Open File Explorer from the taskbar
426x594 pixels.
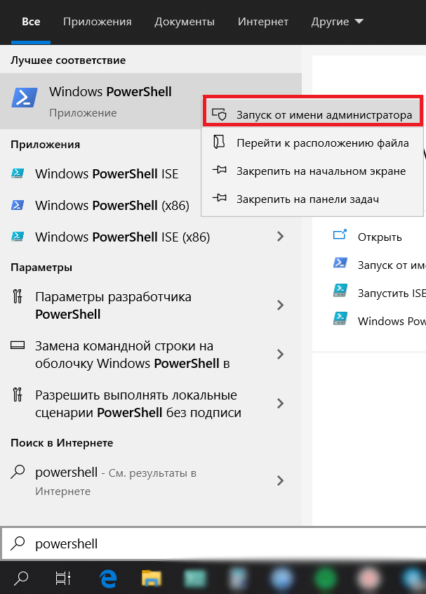tap(152, 579)
